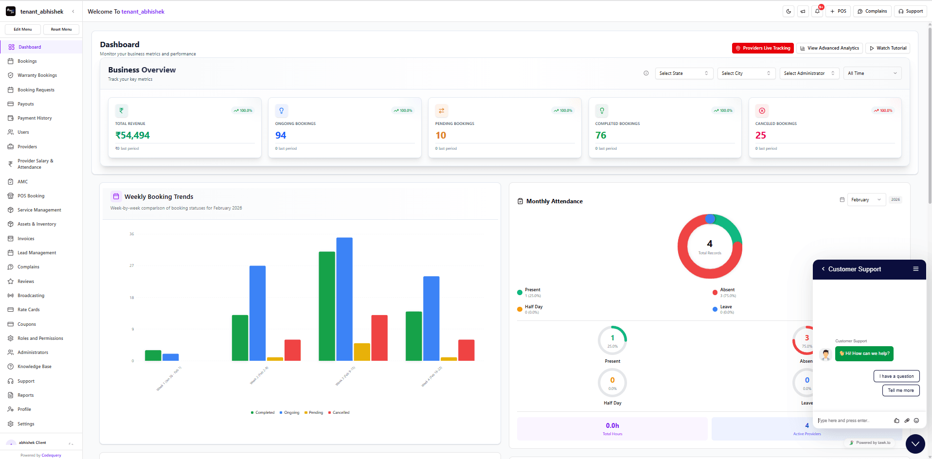Change the attendance month from February
Viewport: 932px width, 459px height.
pyautogui.click(x=866, y=199)
